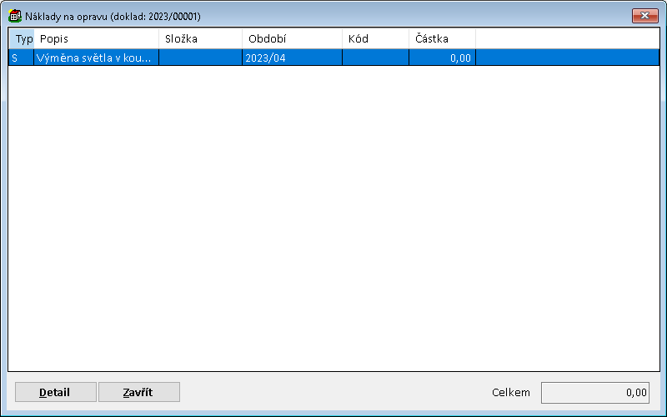Screen dimensions: 667x417
Task: Click the Popis column header
Action: (x=96, y=39)
